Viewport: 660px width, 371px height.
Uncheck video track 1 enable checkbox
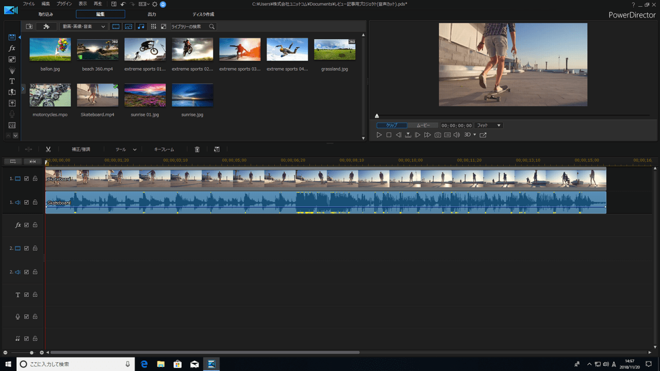point(27,179)
